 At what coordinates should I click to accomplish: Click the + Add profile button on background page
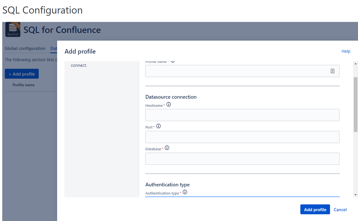[x=22, y=74]
